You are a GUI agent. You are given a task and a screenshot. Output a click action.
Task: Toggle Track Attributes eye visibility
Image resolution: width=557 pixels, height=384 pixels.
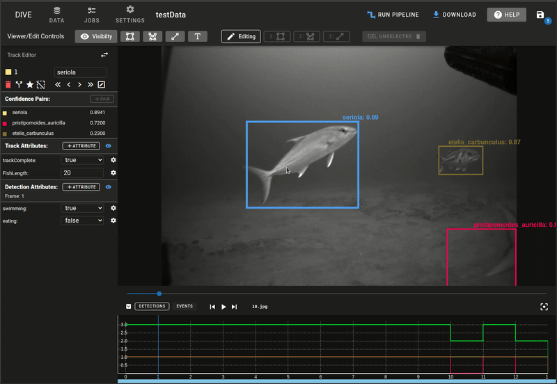pyautogui.click(x=109, y=146)
